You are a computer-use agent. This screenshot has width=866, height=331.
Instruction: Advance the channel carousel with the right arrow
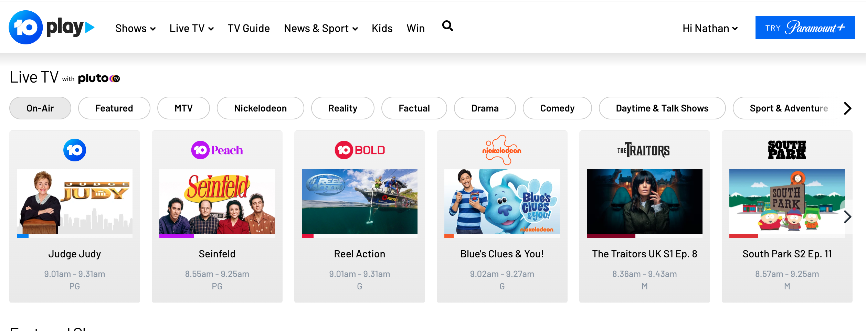pos(848,217)
